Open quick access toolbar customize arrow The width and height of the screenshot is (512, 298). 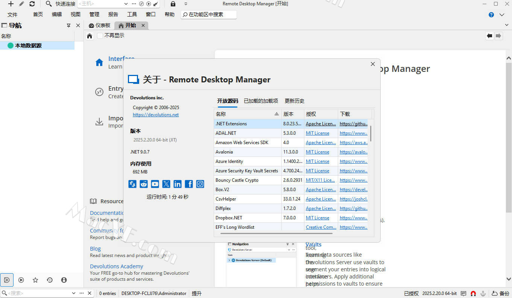point(186,4)
